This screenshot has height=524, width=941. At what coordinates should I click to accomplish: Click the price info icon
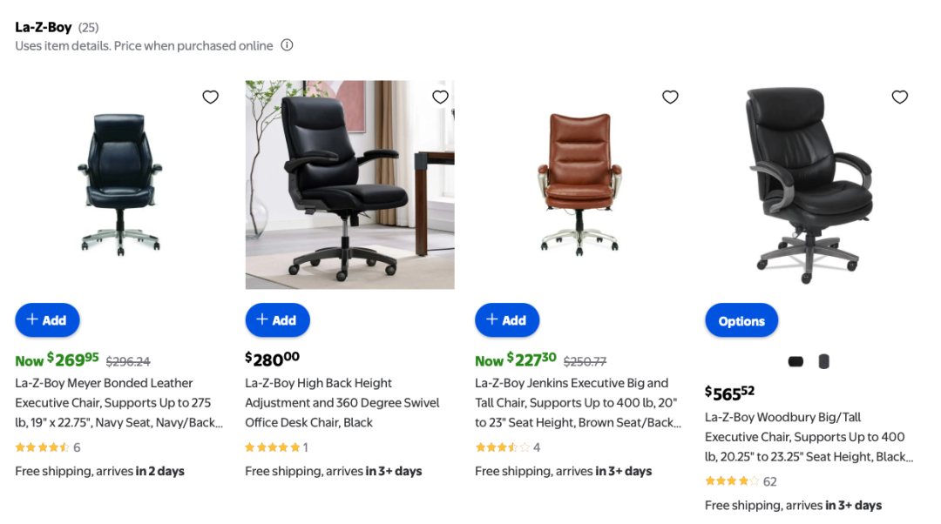point(287,45)
